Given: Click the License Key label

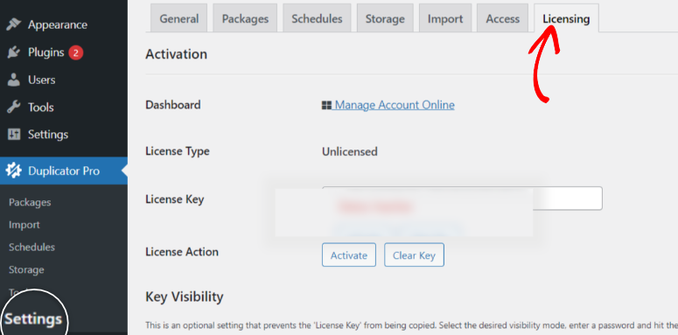Looking at the screenshot, I should [175, 199].
